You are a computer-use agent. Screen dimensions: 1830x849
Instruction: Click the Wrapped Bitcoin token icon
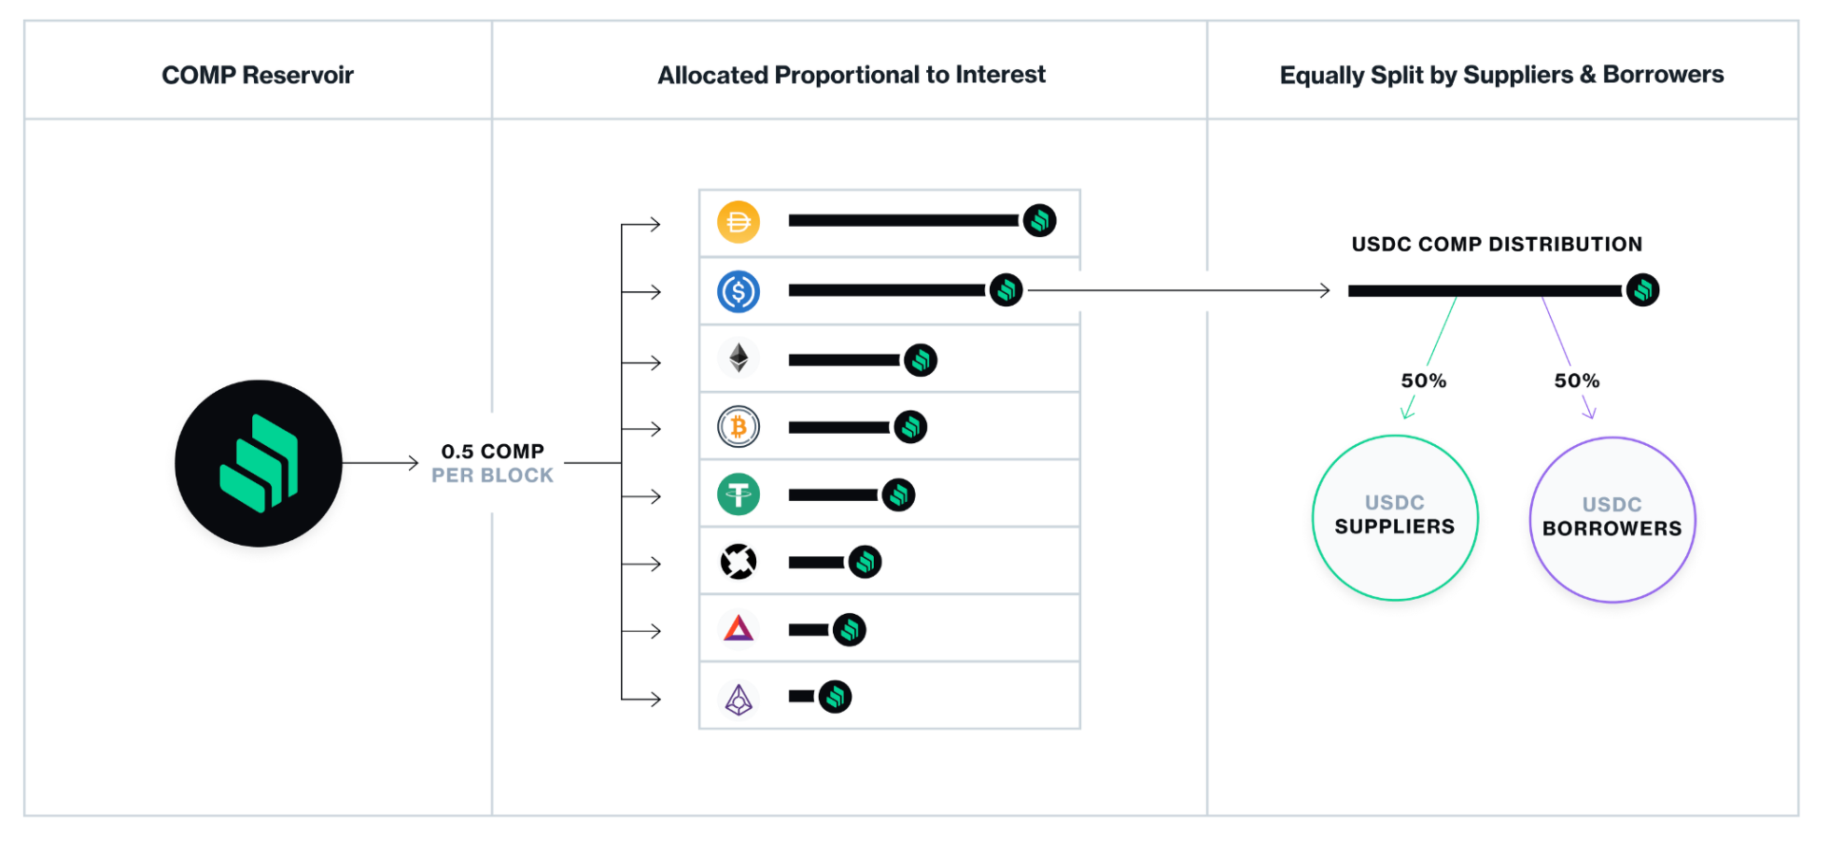[x=739, y=427]
